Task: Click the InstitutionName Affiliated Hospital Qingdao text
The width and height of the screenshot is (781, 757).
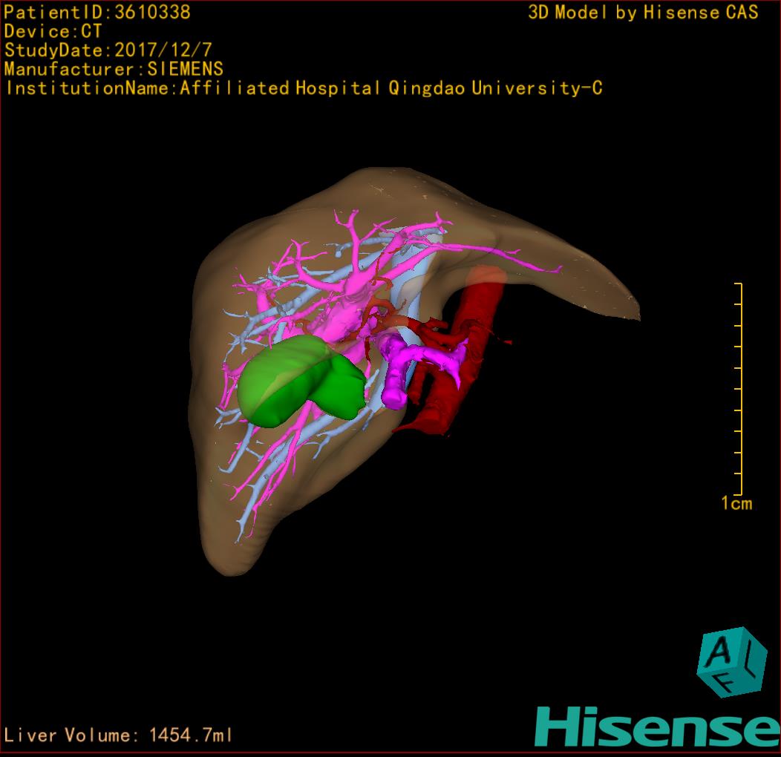Action: tap(304, 88)
